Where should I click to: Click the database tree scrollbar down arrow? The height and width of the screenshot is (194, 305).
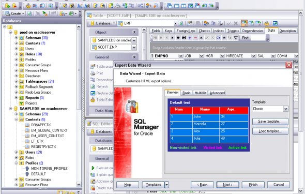(79, 184)
